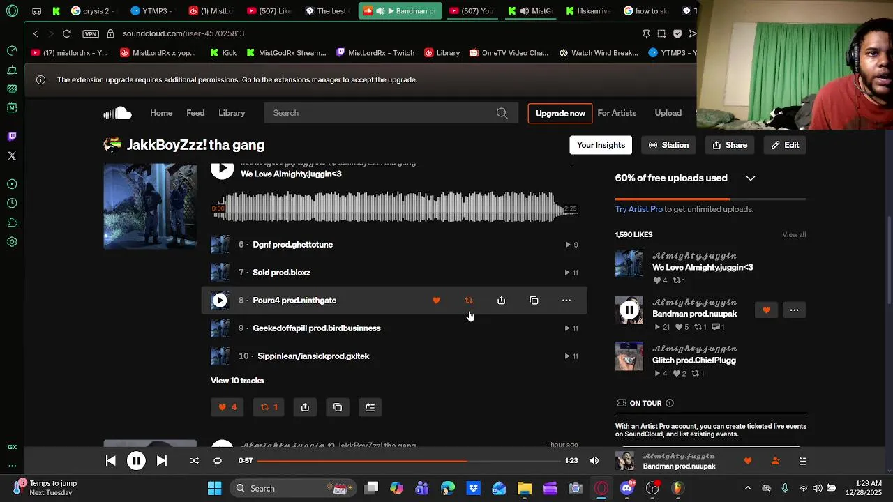Seek in the player progress bar

coord(409,461)
